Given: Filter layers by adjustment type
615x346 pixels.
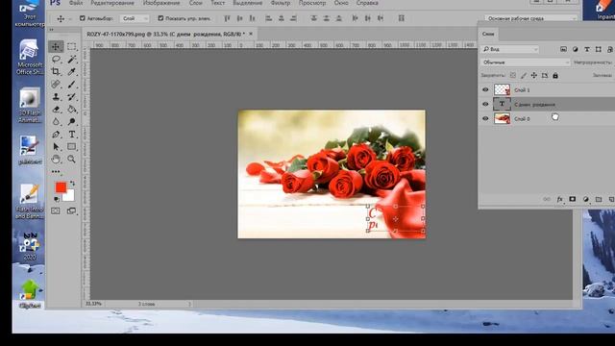Looking at the screenshot, I should coord(575,49).
